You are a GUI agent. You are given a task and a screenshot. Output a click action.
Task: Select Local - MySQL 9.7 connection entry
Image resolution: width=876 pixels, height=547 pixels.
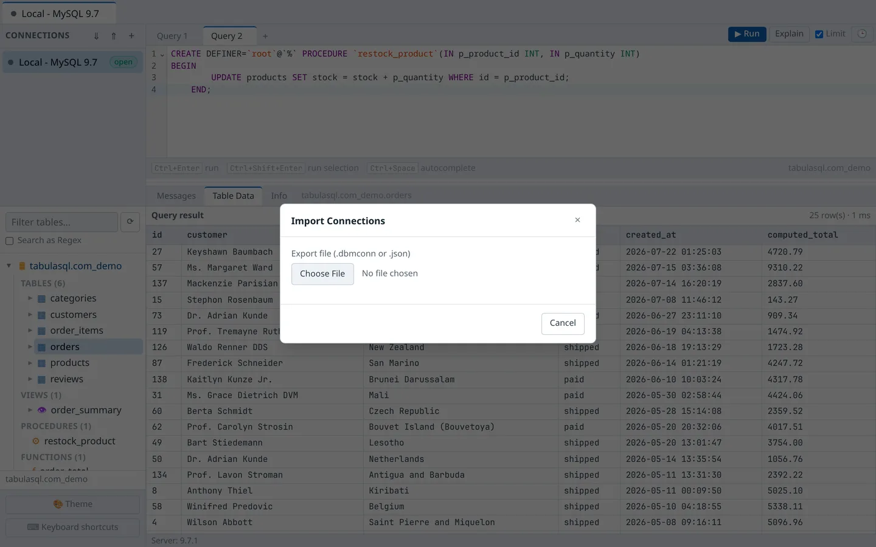[73, 62]
